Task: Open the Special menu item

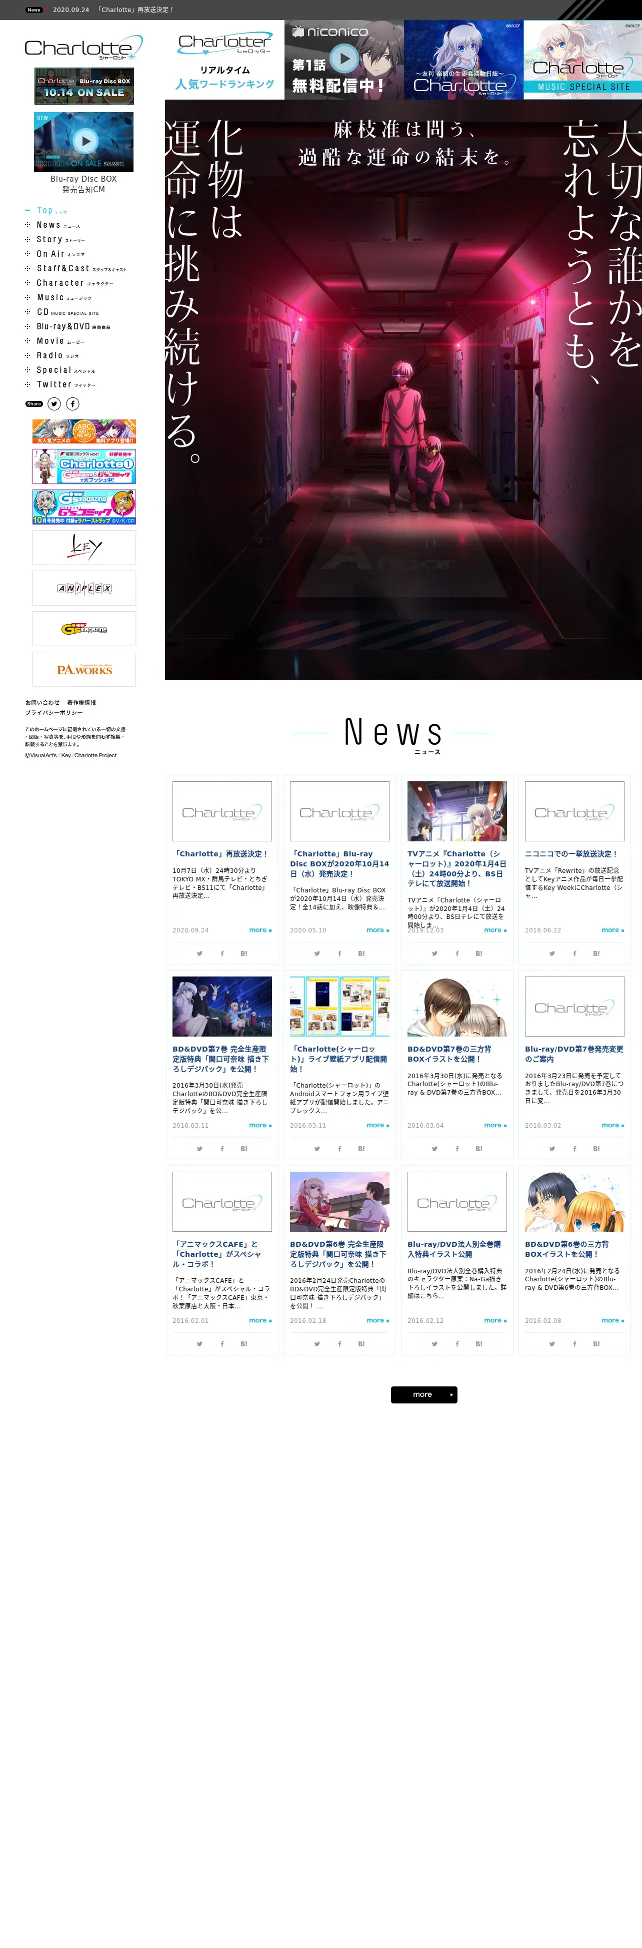Action: pyautogui.click(x=60, y=370)
